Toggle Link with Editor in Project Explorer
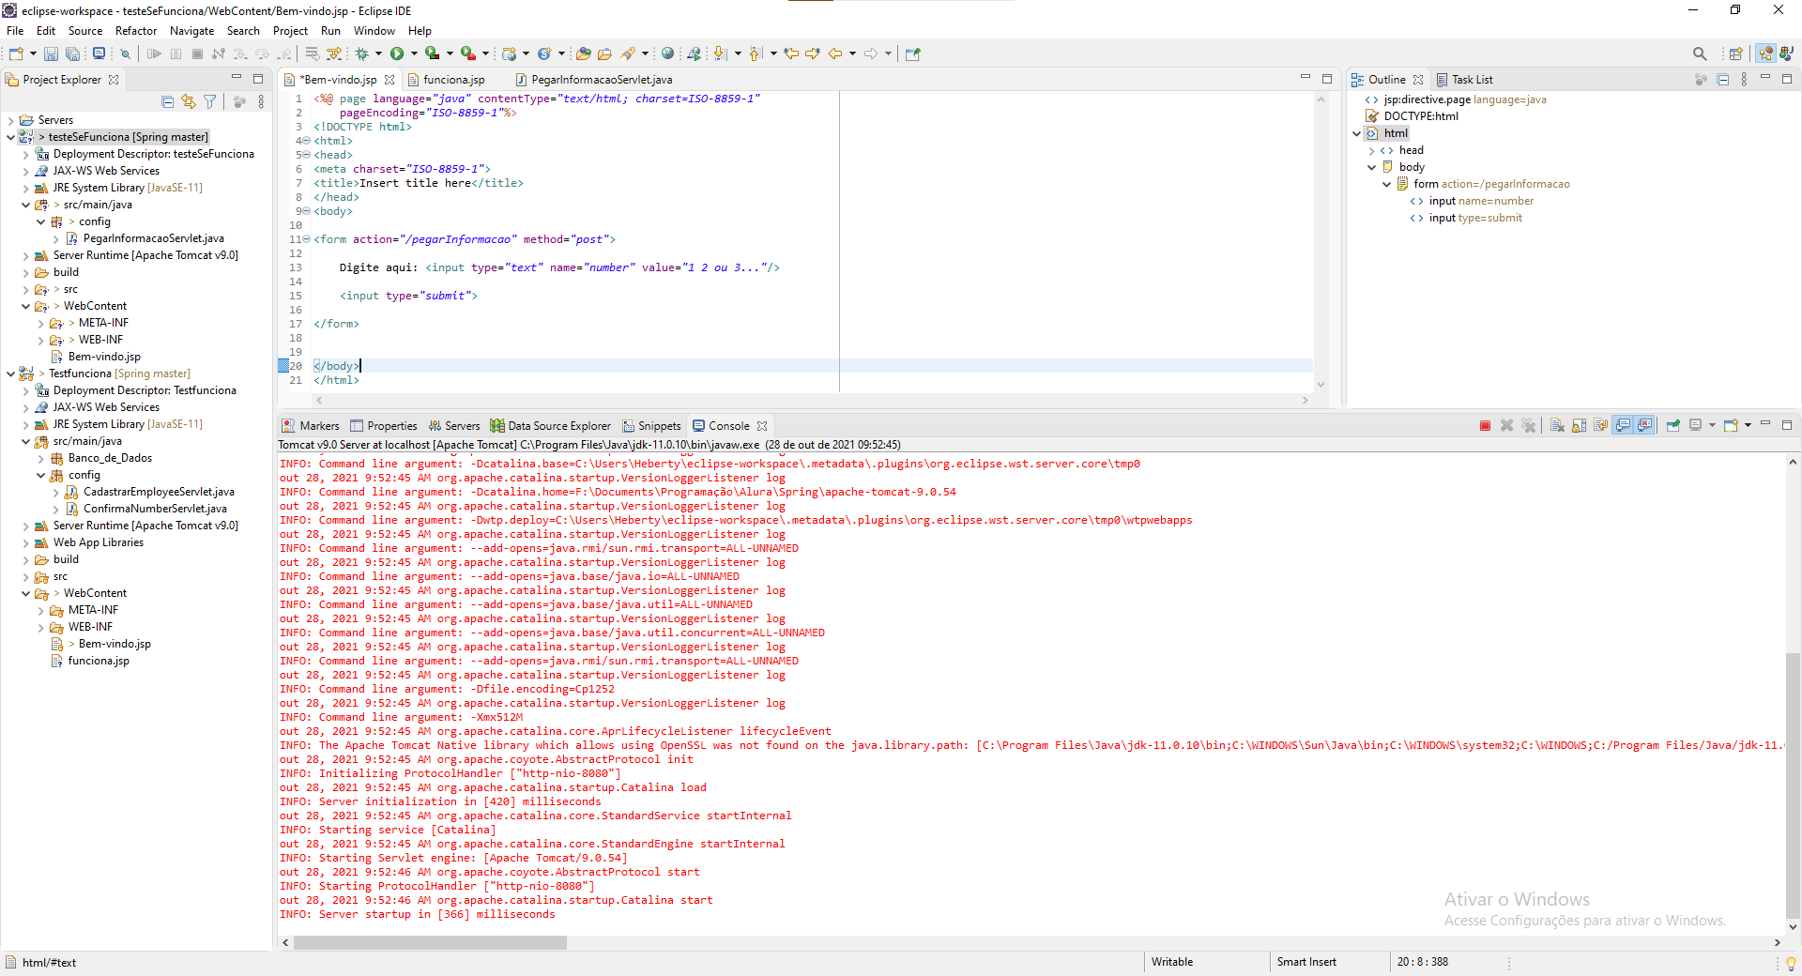The width and height of the screenshot is (1802, 976). (189, 101)
